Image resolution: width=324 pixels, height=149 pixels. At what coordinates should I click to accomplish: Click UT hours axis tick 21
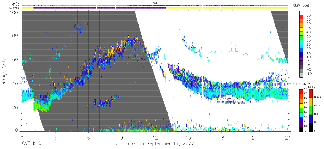(x=255, y=138)
